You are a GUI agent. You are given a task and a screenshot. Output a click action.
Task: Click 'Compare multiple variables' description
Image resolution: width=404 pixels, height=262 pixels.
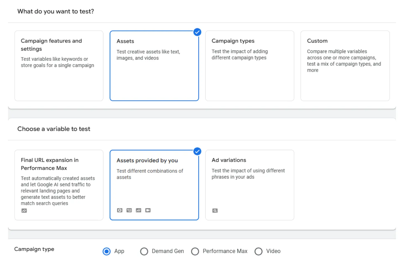(x=344, y=61)
